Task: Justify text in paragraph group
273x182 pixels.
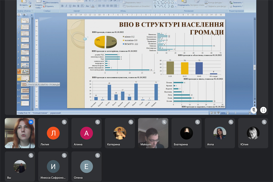Action: [111, 6]
